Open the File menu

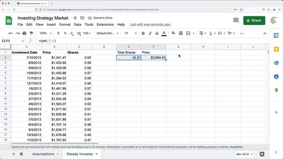click(20, 25)
